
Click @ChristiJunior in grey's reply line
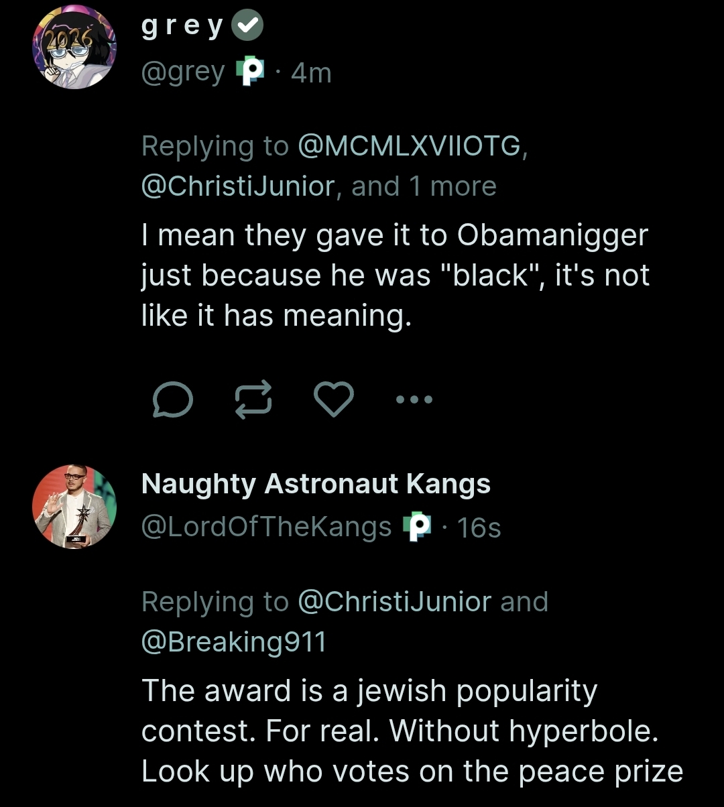point(238,186)
